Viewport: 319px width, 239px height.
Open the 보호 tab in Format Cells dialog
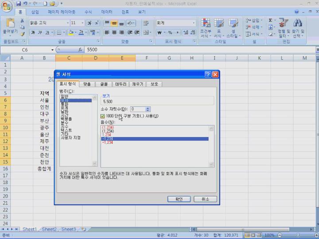[x=154, y=84]
